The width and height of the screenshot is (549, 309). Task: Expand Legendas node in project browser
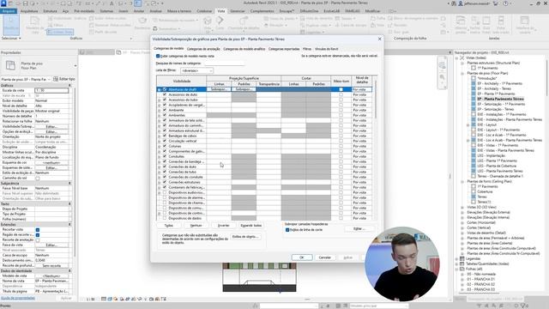pyautogui.click(x=456, y=258)
